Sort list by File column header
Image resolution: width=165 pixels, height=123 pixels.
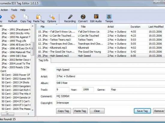pos(57,27)
